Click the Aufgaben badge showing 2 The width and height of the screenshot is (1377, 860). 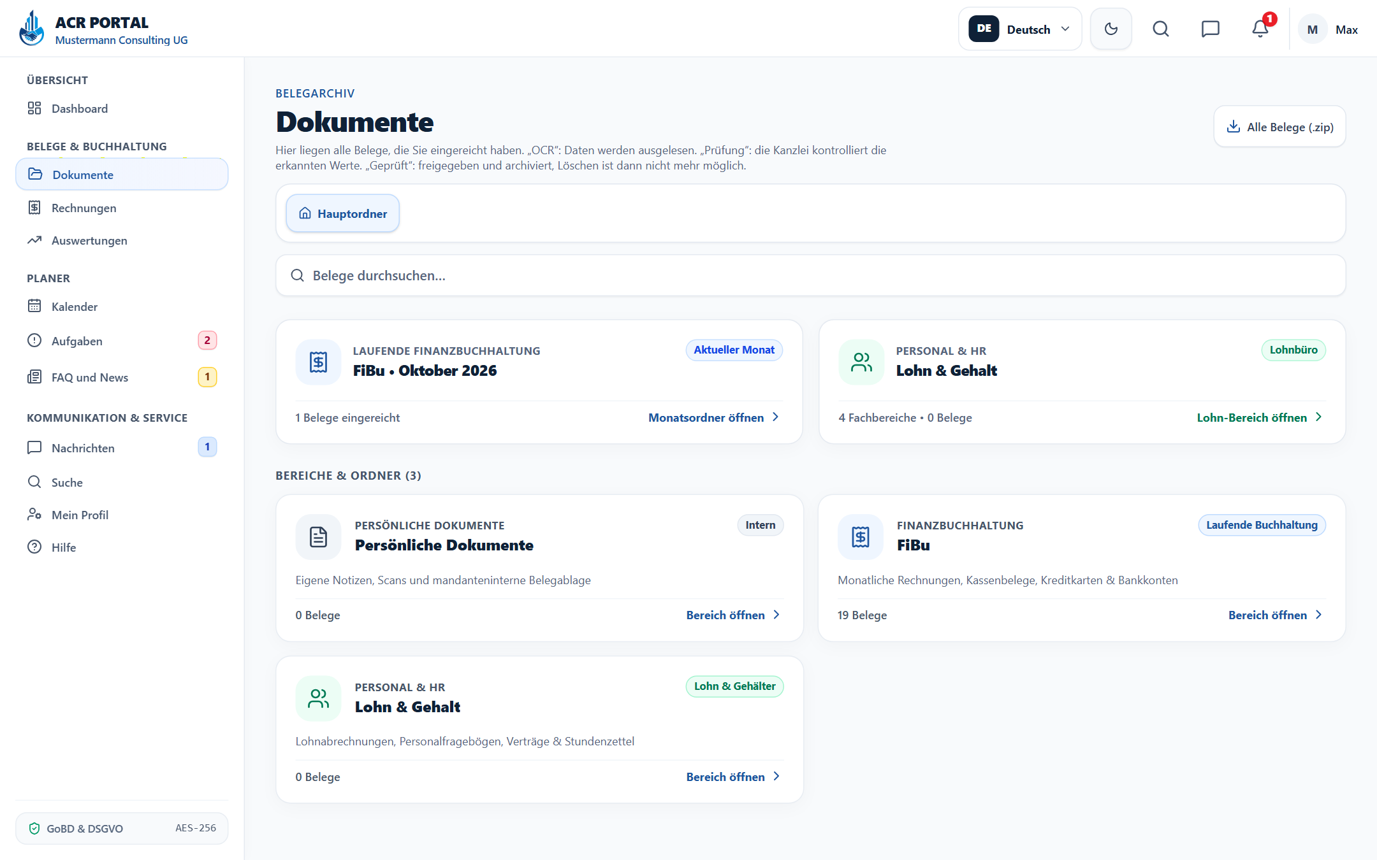click(207, 340)
